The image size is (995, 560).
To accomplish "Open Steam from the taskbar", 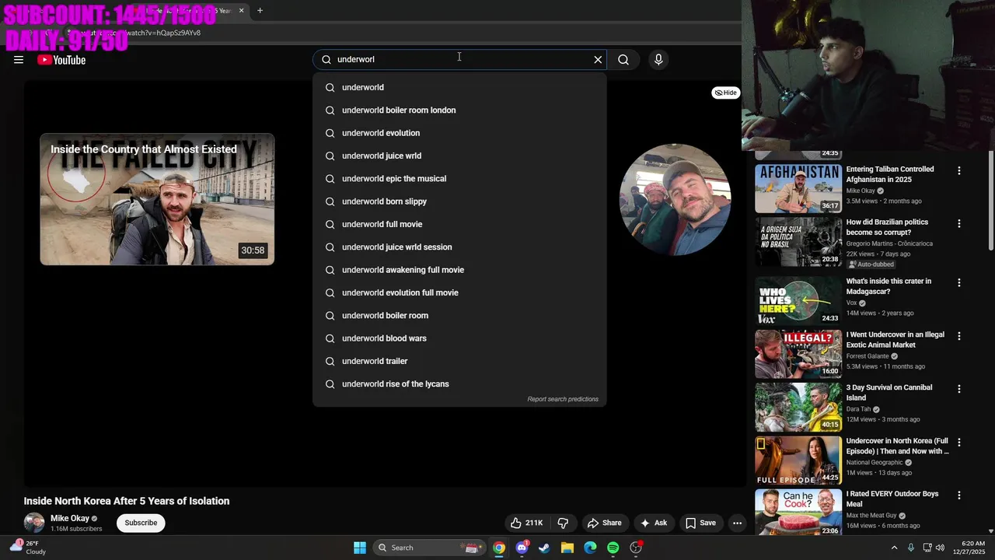I will pyautogui.click(x=544, y=548).
